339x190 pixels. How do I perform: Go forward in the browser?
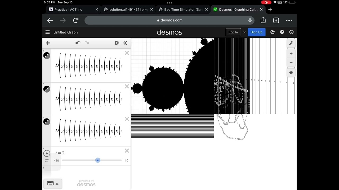click(63, 20)
